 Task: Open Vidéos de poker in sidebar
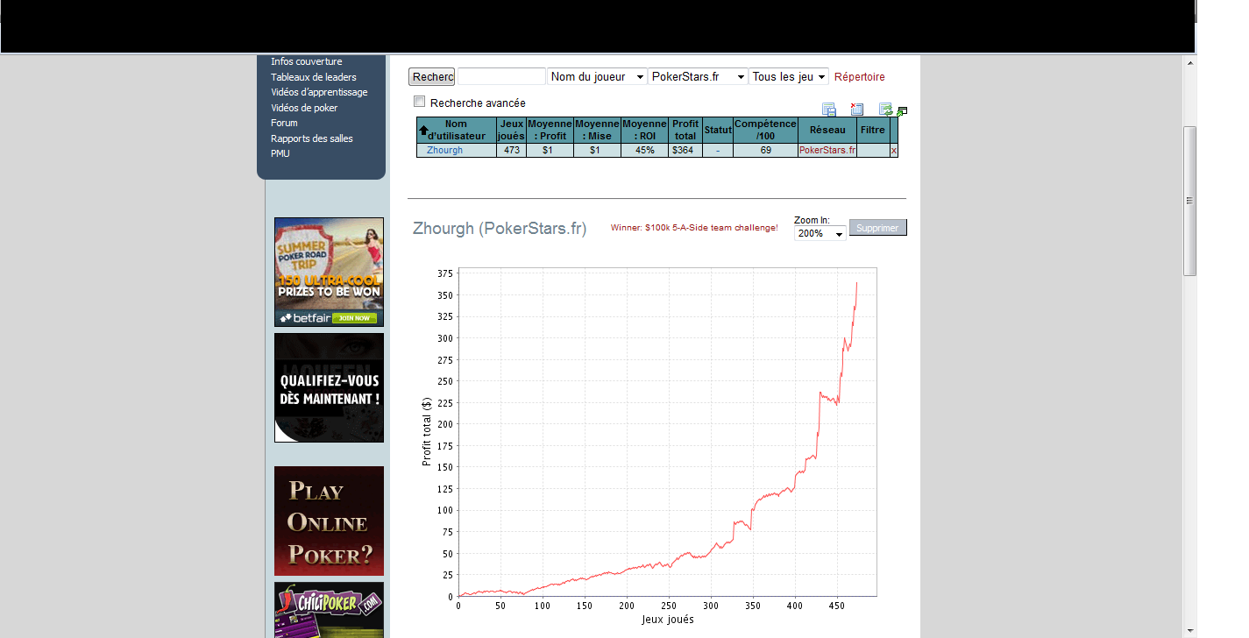pos(304,108)
